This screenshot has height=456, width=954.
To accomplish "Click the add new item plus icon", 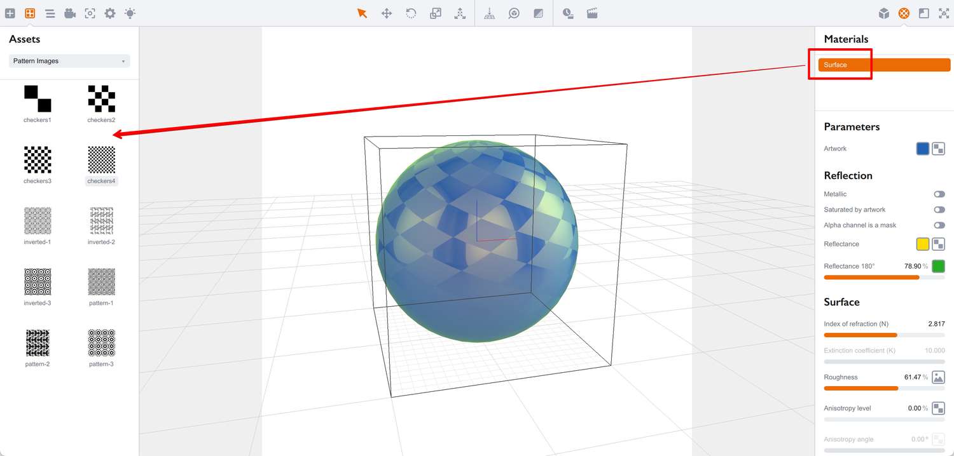I will point(10,13).
